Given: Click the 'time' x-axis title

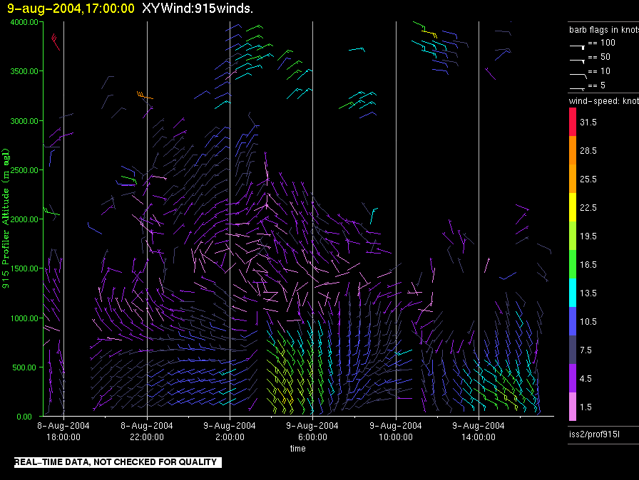Looking at the screenshot, I should [297, 448].
